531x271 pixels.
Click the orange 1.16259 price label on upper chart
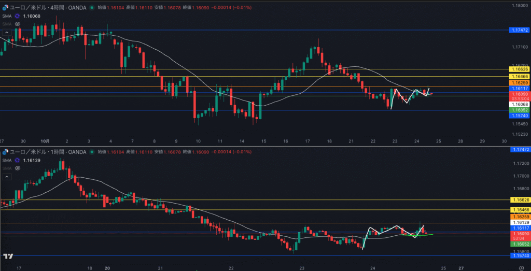pyautogui.click(x=519, y=83)
